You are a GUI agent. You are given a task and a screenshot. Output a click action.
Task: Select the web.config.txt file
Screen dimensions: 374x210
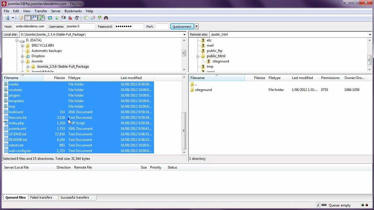pyautogui.click(x=20, y=151)
